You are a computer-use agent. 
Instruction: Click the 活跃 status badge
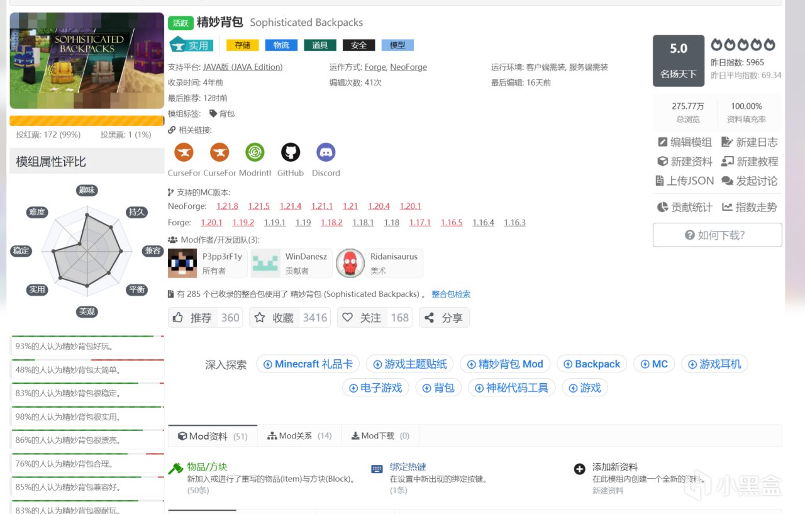tap(180, 23)
